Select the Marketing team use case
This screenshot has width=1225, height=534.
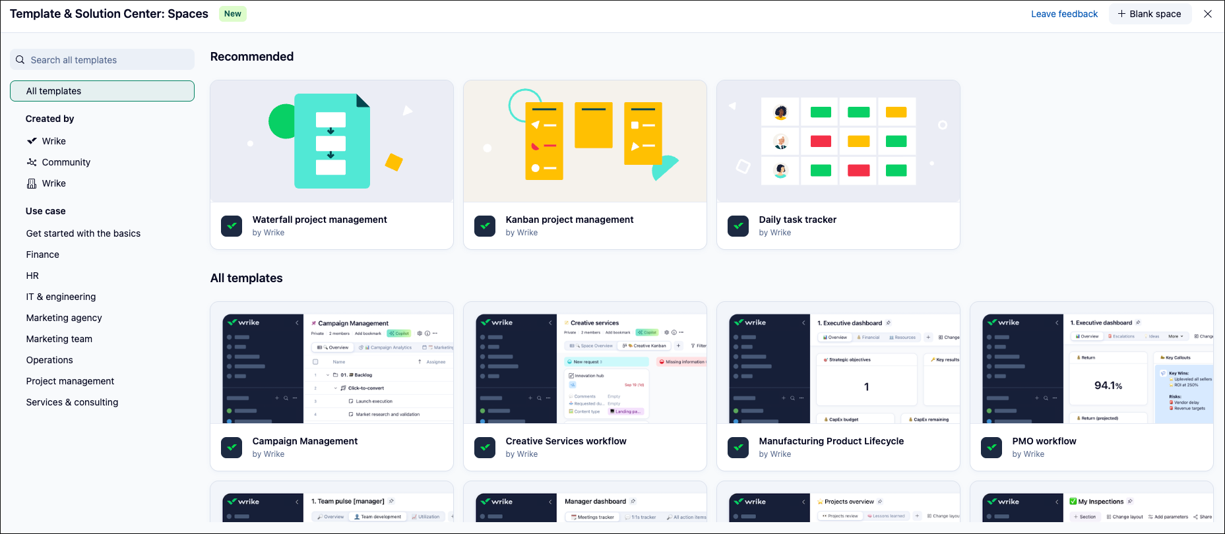coord(59,339)
